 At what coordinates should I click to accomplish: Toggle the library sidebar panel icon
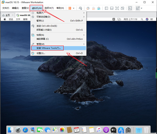[106, 8]
